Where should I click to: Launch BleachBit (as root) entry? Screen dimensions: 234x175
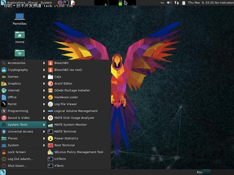point(79,70)
